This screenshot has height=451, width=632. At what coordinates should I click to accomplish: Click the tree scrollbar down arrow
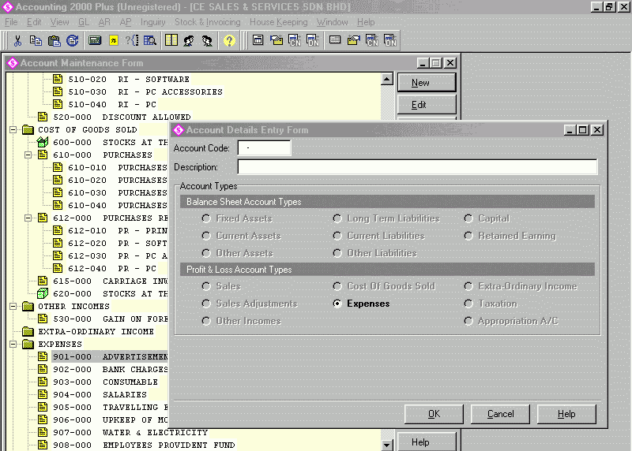pos(387,445)
